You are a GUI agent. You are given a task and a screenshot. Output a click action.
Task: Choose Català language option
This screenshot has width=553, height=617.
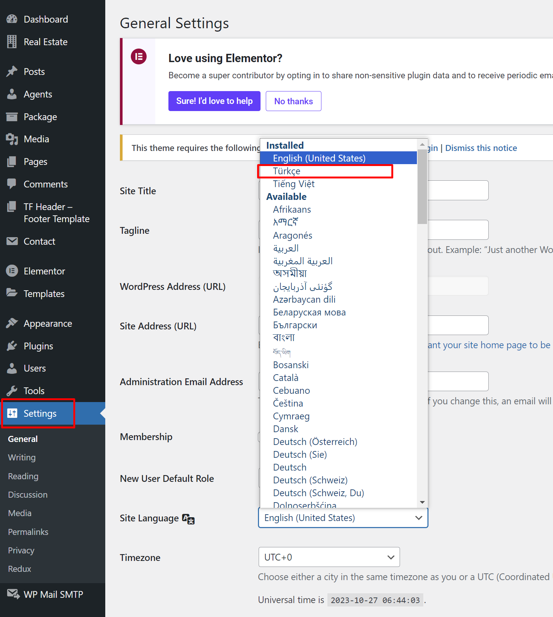pyautogui.click(x=338, y=378)
